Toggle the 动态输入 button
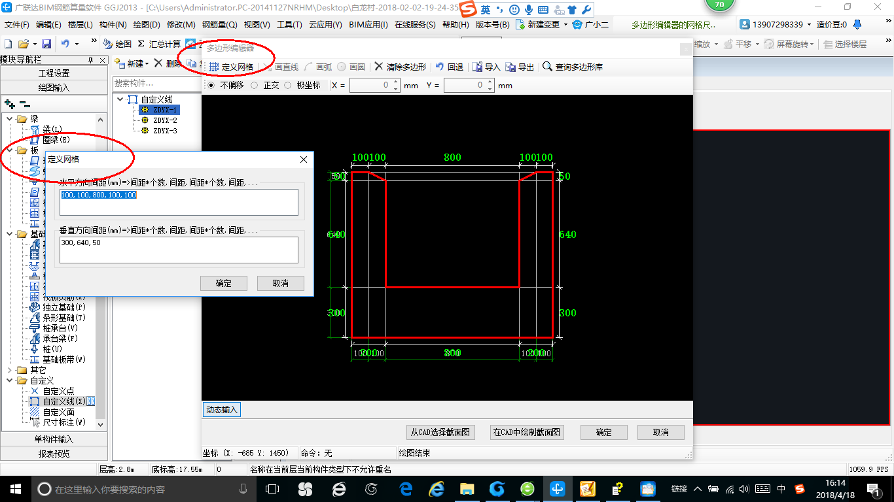The width and height of the screenshot is (894, 502). tap(222, 410)
